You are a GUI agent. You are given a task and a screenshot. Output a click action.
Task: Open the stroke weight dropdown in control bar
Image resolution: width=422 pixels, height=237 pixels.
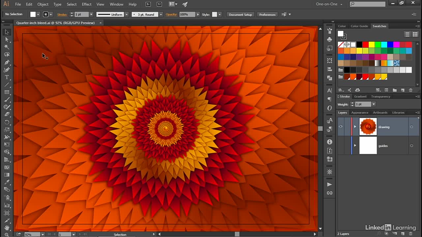click(x=91, y=14)
